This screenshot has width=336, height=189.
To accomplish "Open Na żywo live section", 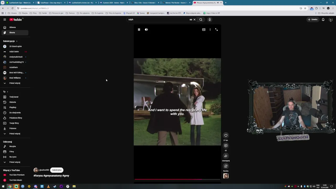I will (x=15, y=157).
